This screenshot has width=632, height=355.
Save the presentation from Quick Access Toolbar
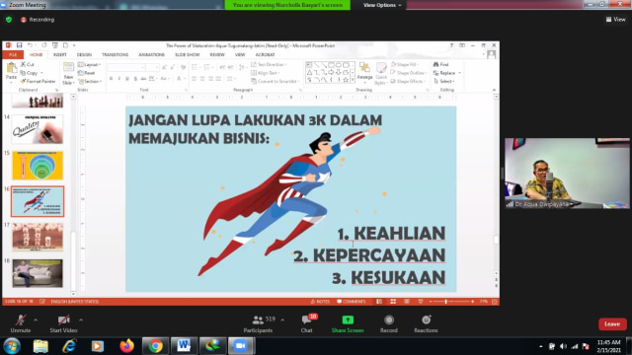[x=19, y=45]
